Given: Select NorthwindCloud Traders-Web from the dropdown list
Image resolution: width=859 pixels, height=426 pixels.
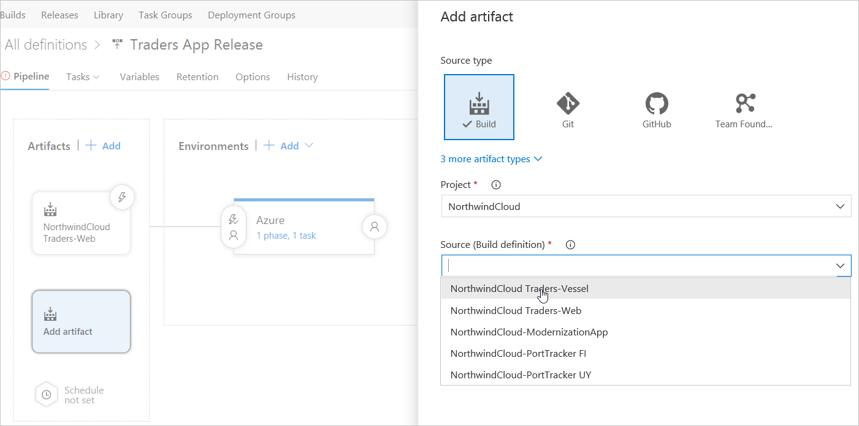Looking at the screenshot, I should coord(646,310).
